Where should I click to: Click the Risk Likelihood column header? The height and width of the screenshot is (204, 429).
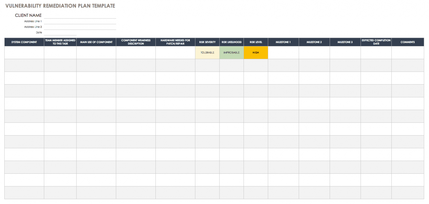click(x=231, y=42)
